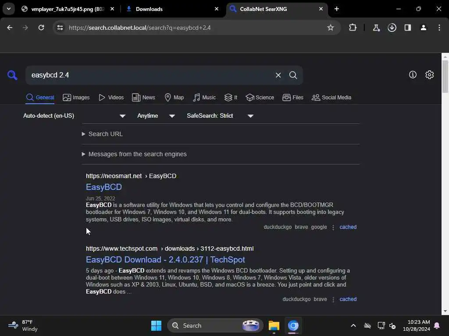
Task: Submit search with the magnifier button
Action: [293, 75]
